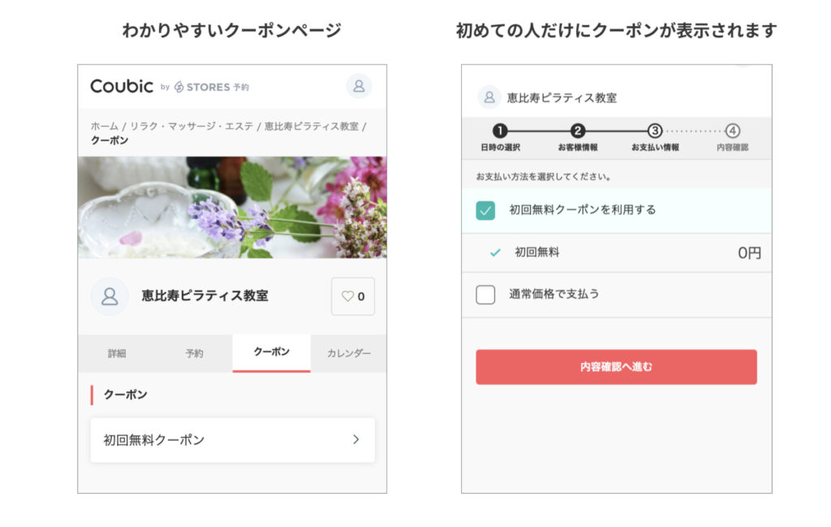
Task: Uncheck 初回無料クーポンを利用する checkbox
Action: tap(485, 210)
